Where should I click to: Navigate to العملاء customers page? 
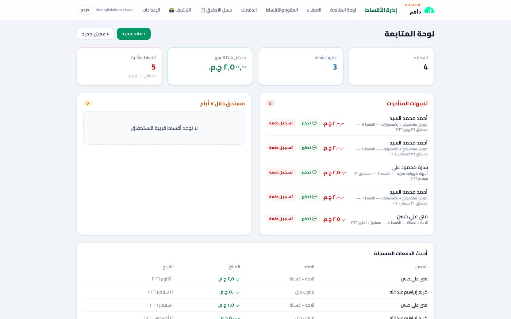point(314,10)
